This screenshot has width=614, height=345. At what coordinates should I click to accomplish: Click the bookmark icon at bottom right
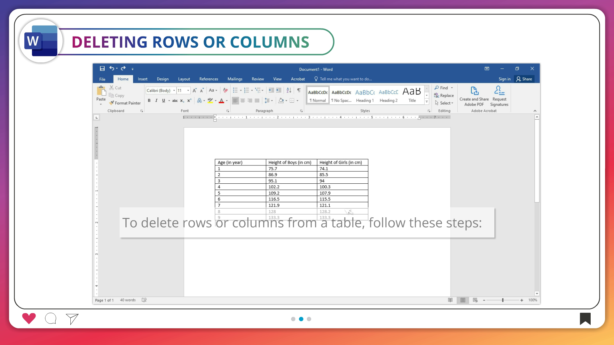pyautogui.click(x=585, y=318)
